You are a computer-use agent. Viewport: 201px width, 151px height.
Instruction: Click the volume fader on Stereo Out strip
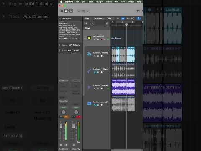pos(74,126)
